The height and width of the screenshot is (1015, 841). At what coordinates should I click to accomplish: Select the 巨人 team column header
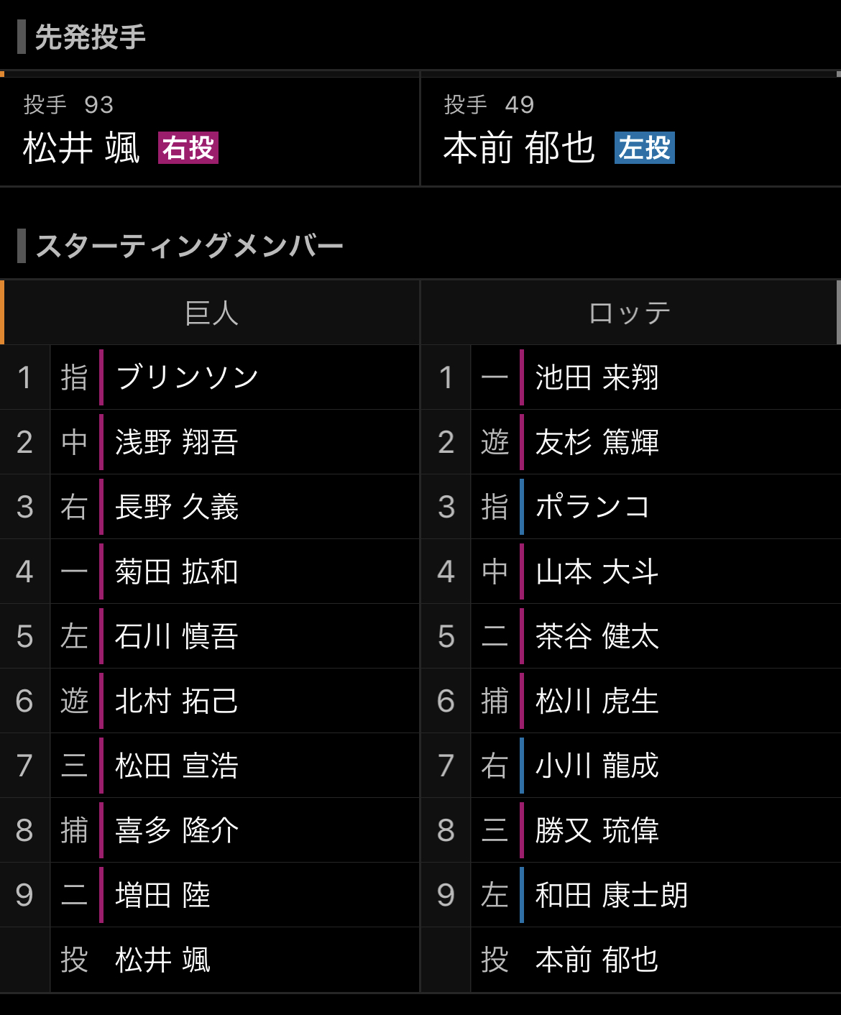211,313
